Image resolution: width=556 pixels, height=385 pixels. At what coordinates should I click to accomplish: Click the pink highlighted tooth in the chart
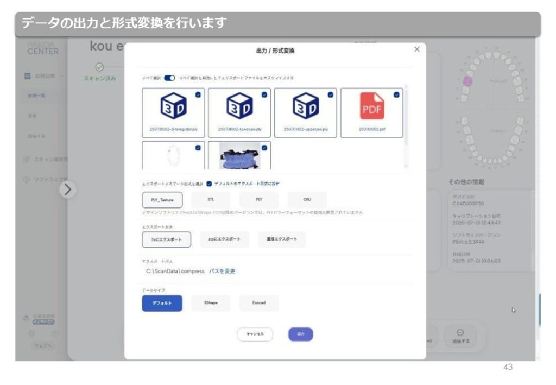pyautogui.click(x=468, y=81)
